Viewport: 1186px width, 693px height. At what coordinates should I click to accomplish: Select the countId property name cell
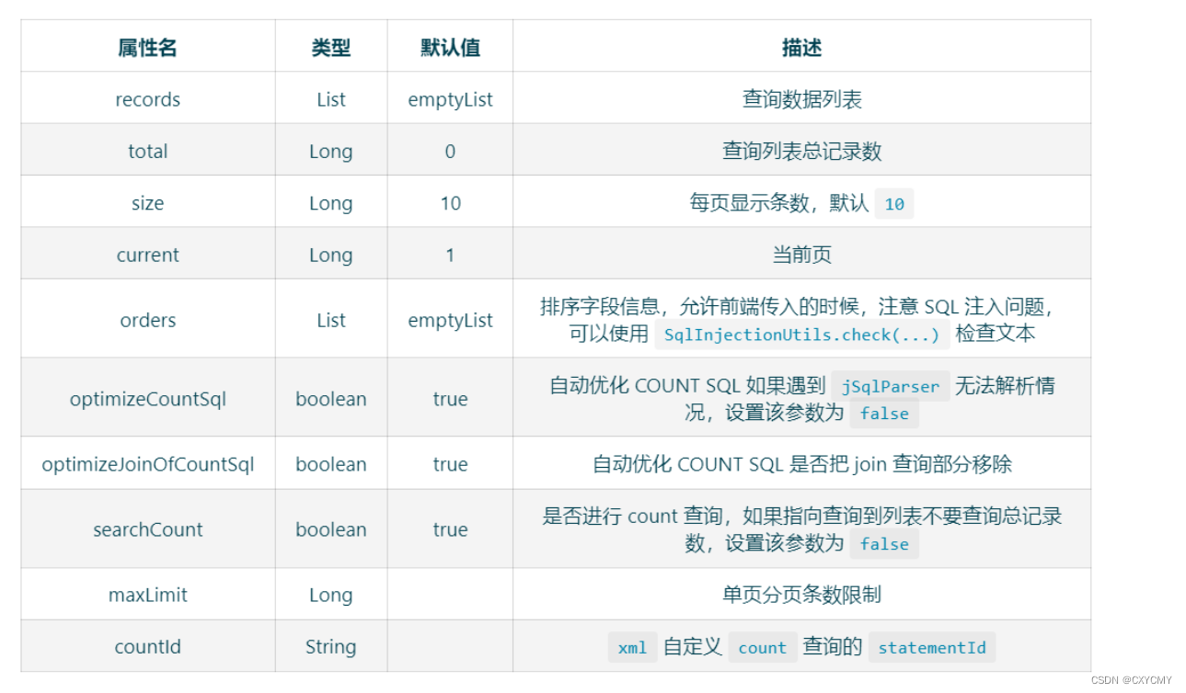pos(147,646)
